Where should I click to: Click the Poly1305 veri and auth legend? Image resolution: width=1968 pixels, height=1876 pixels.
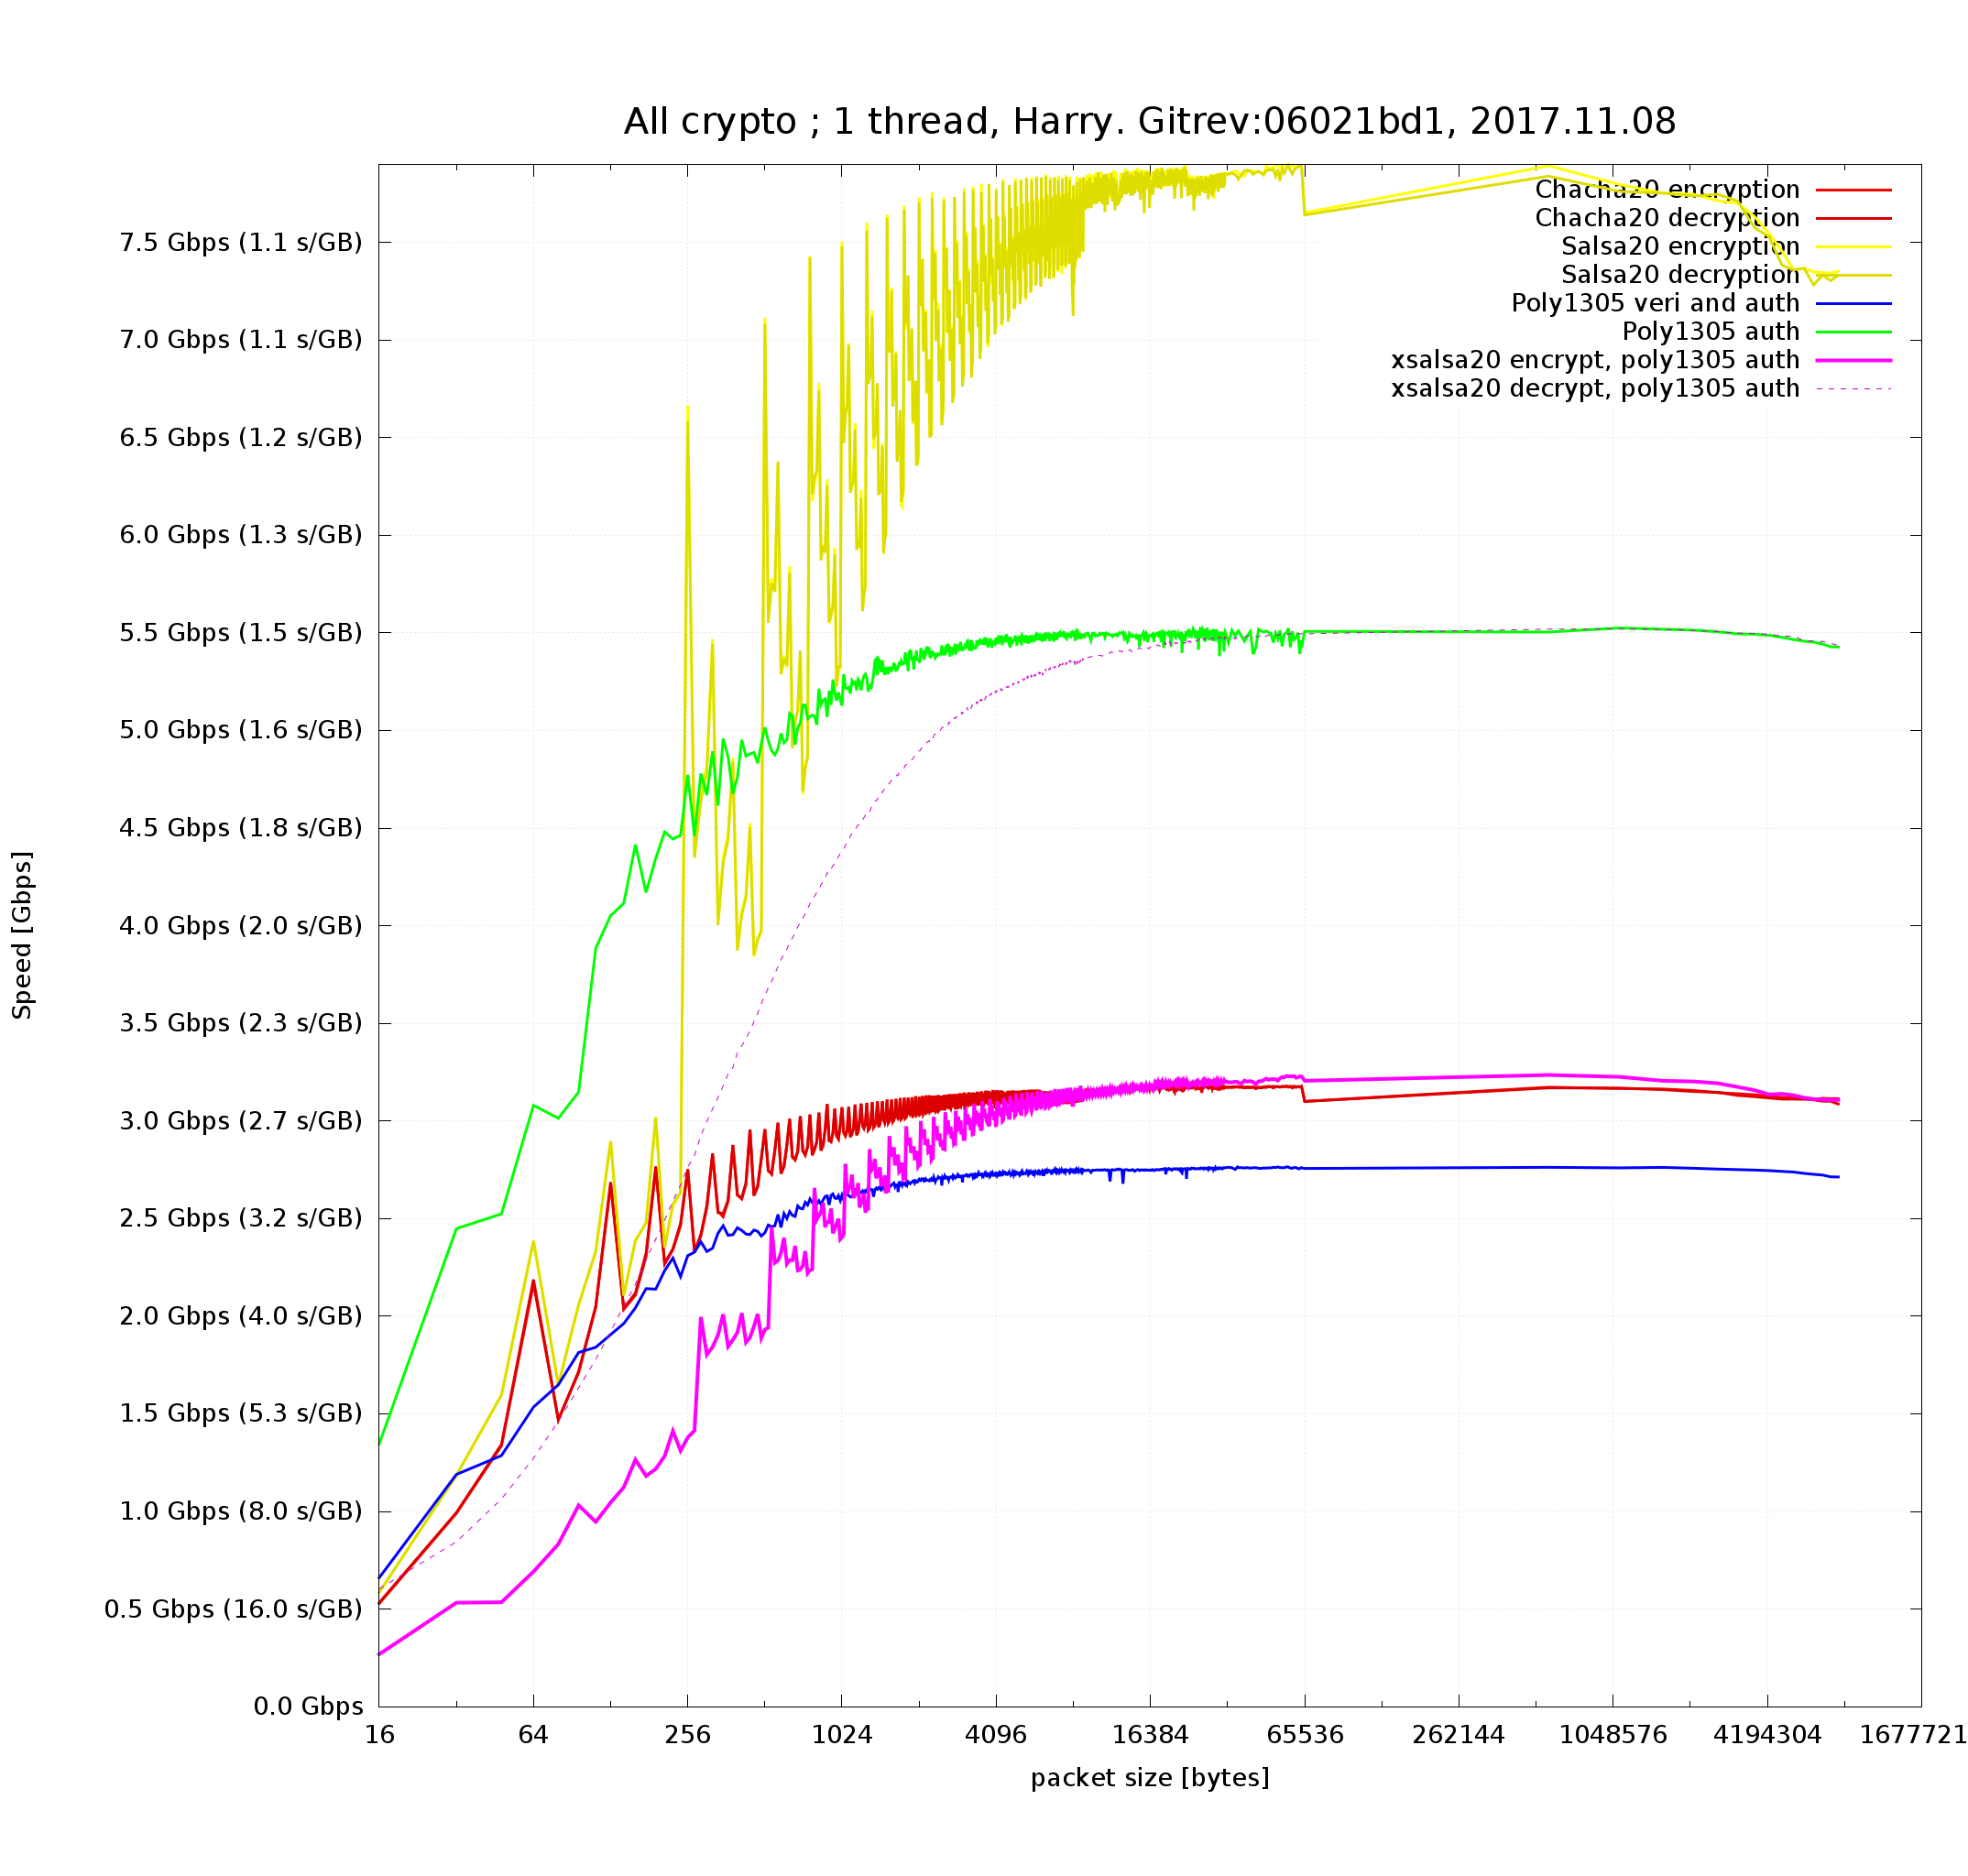[1654, 303]
